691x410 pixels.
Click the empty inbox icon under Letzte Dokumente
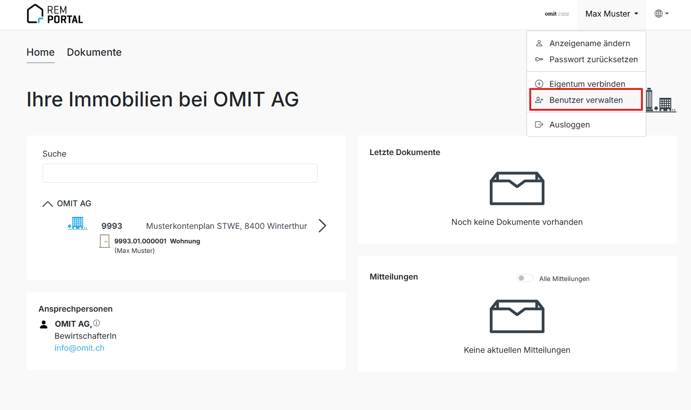pyautogui.click(x=517, y=188)
